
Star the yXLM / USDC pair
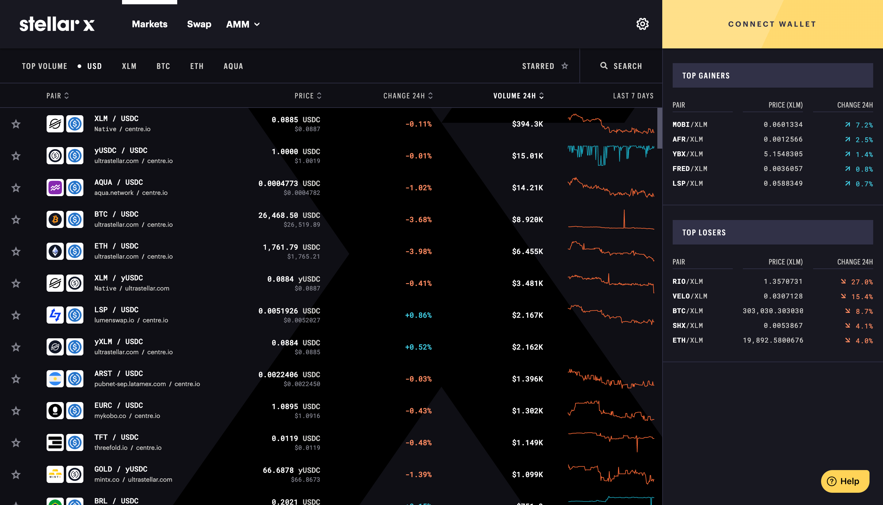pyautogui.click(x=16, y=347)
